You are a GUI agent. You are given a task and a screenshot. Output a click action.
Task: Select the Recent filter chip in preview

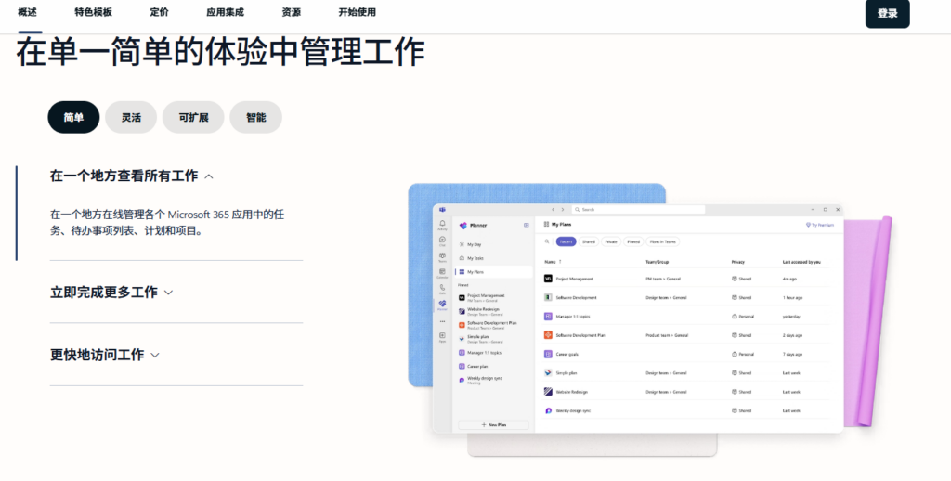[566, 241]
